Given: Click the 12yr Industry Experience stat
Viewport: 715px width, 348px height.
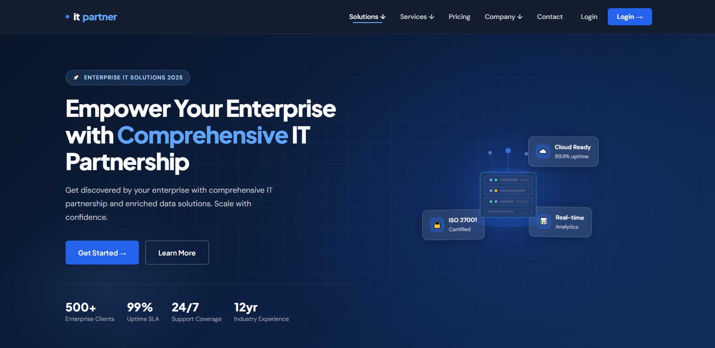Looking at the screenshot, I should click(x=261, y=312).
